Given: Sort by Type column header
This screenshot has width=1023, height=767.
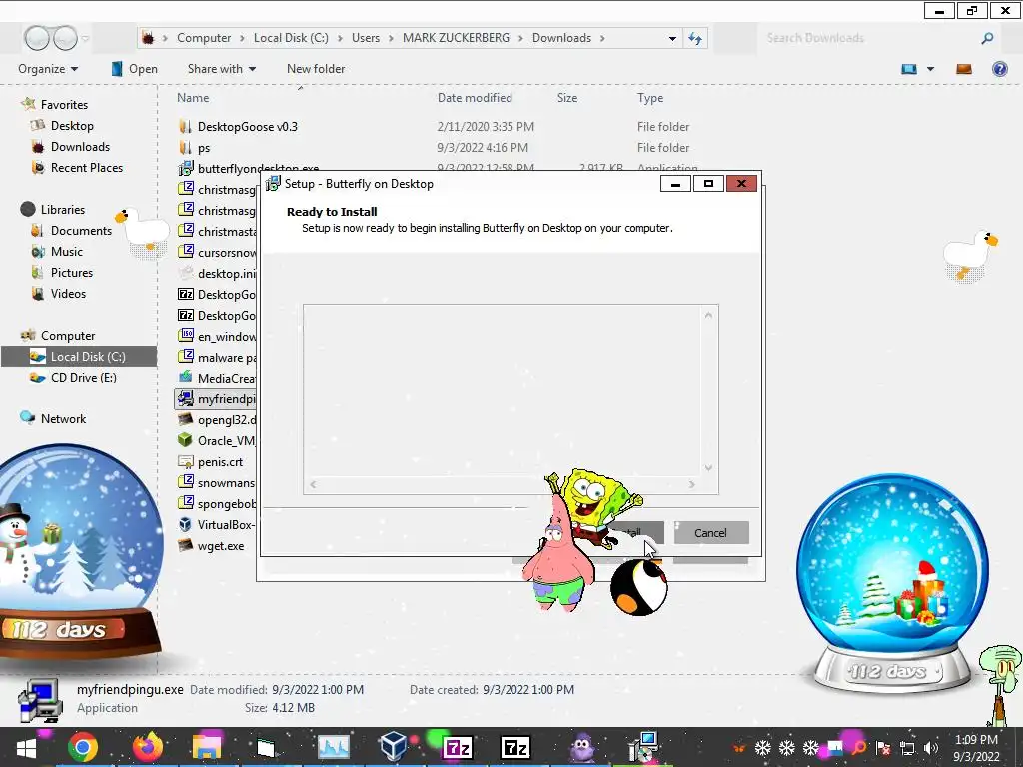Looking at the screenshot, I should pos(650,98).
